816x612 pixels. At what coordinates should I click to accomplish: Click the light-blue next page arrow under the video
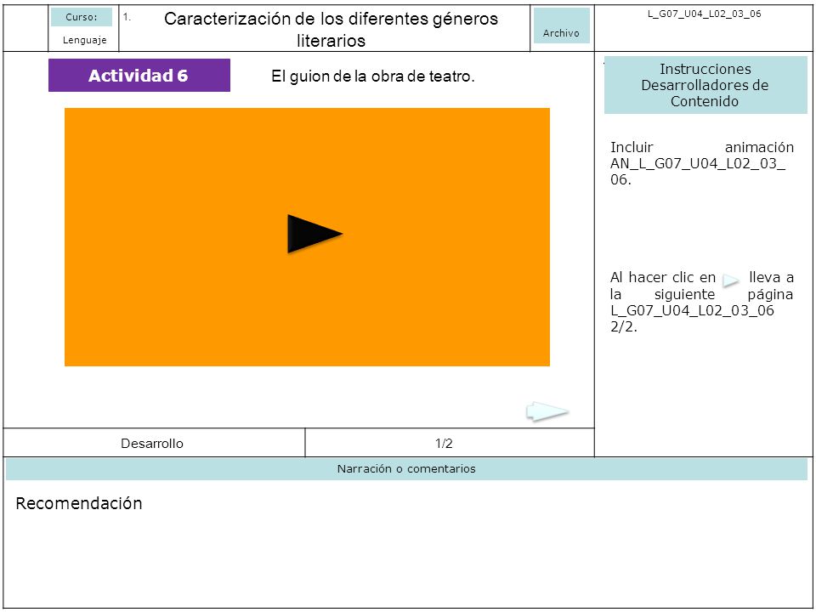(547, 411)
